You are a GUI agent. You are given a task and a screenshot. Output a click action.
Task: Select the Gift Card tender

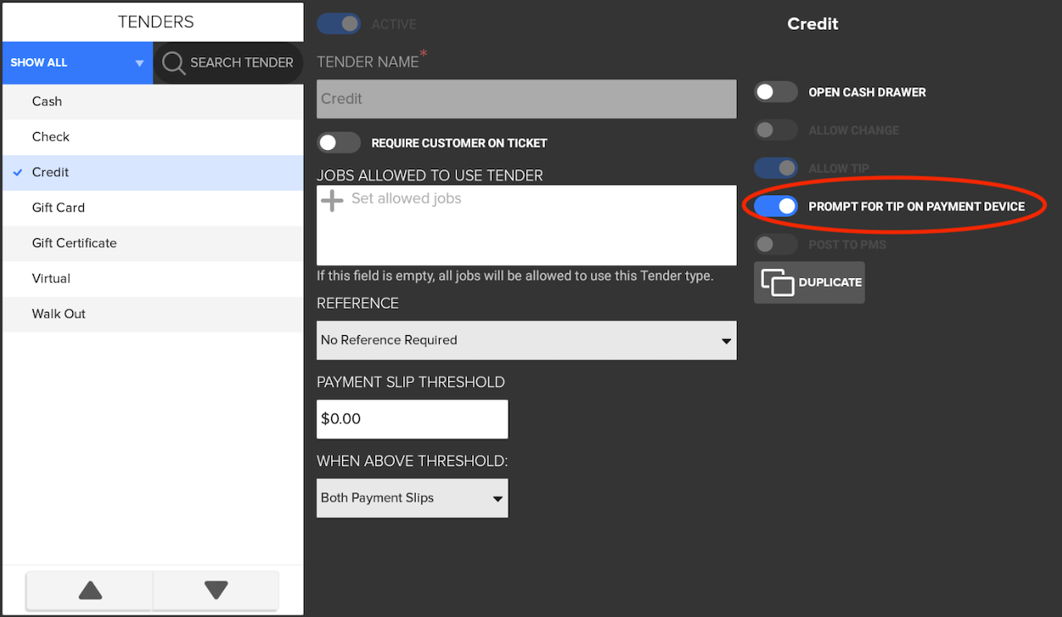tap(58, 207)
